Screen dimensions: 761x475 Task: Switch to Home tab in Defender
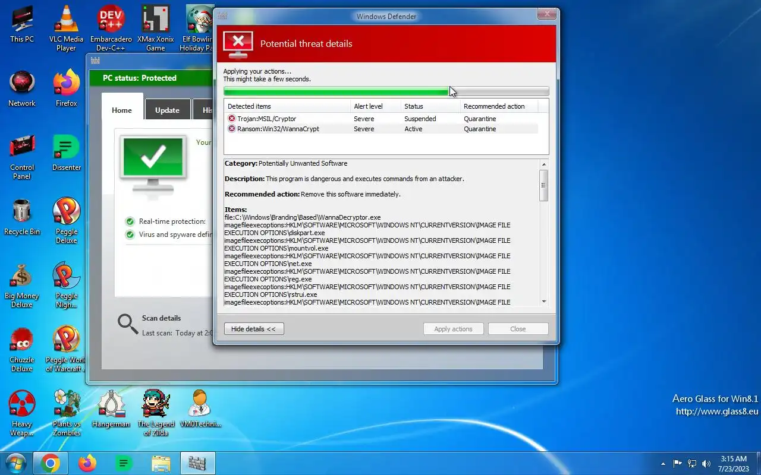click(122, 110)
